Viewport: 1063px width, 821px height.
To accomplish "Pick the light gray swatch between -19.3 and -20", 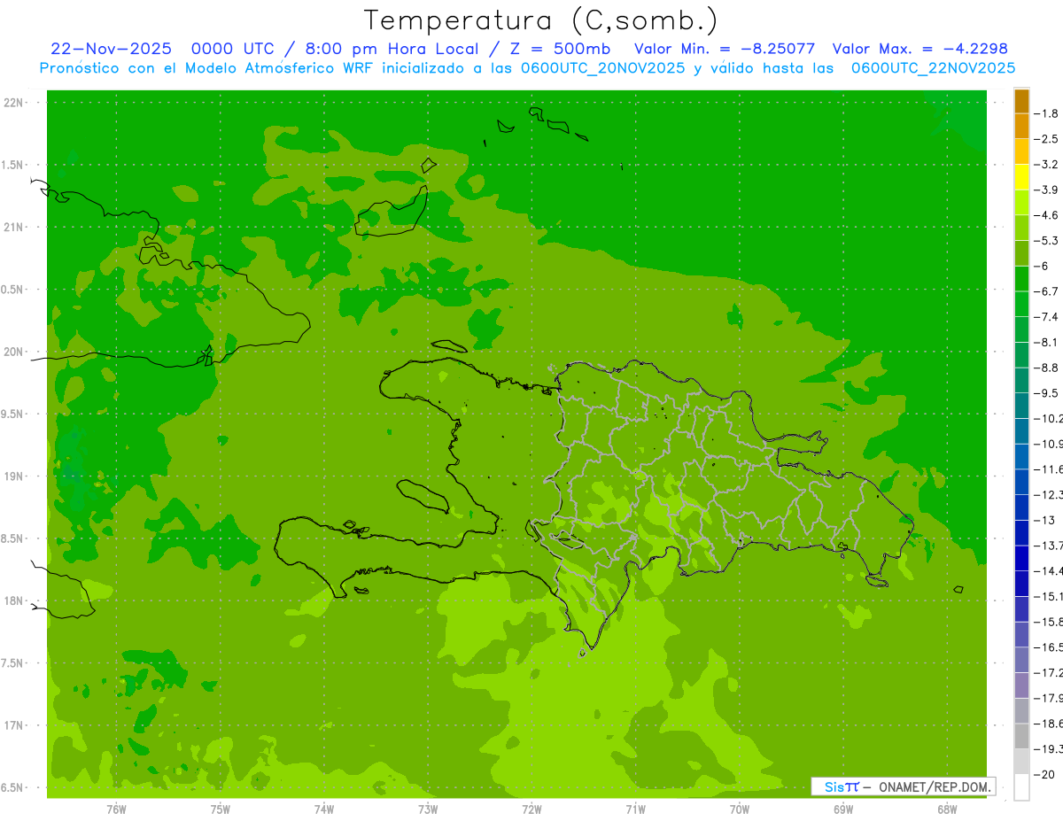I will 1021,762.
